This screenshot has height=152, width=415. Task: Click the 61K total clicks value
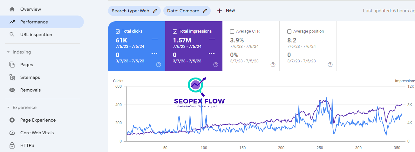click(122, 40)
